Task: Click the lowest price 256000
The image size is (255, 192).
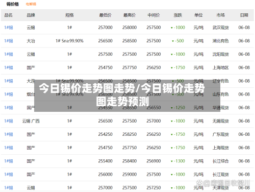Action: [x=105, y=175]
